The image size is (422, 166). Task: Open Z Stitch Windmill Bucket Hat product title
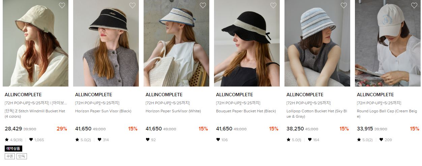coord(35,114)
